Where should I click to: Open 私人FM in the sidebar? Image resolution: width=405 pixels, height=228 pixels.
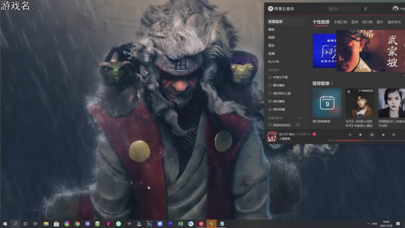pyautogui.click(x=273, y=61)
